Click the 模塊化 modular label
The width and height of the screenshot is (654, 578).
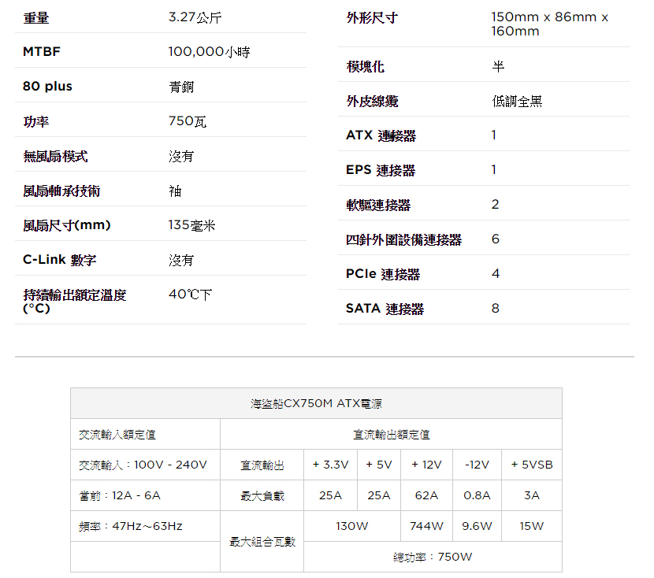[x=365, y=66]
